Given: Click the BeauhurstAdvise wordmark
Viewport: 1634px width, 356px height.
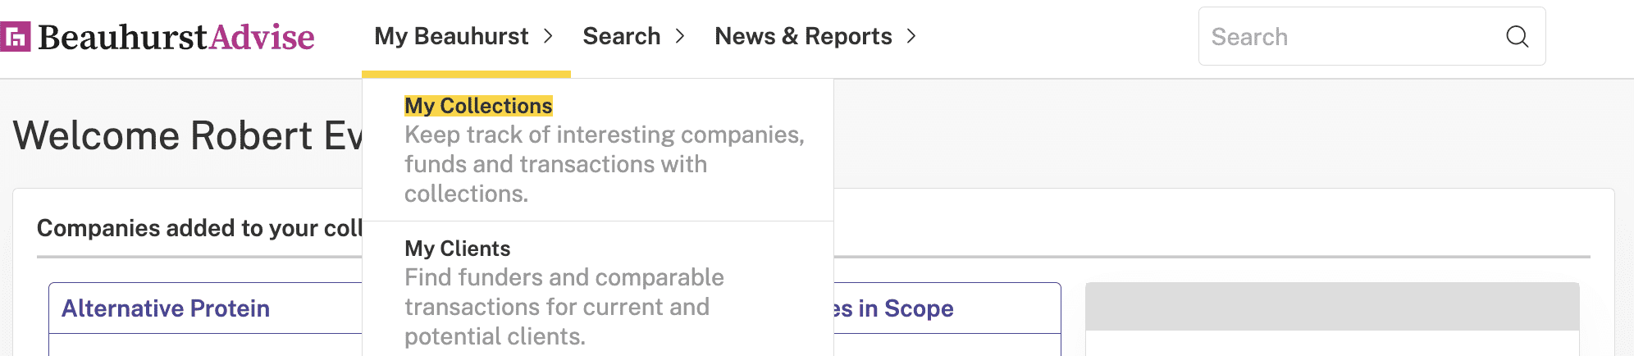Looking at the screenshot, I should (176, 37).
